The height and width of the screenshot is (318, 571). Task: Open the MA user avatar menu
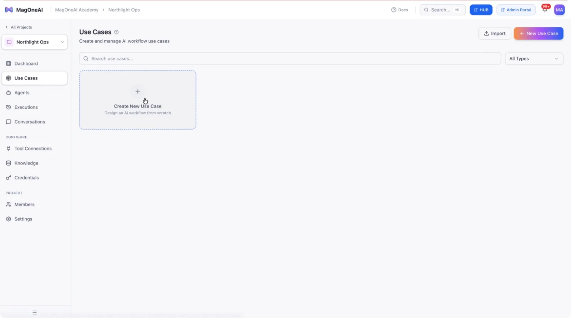pos(559,10)
